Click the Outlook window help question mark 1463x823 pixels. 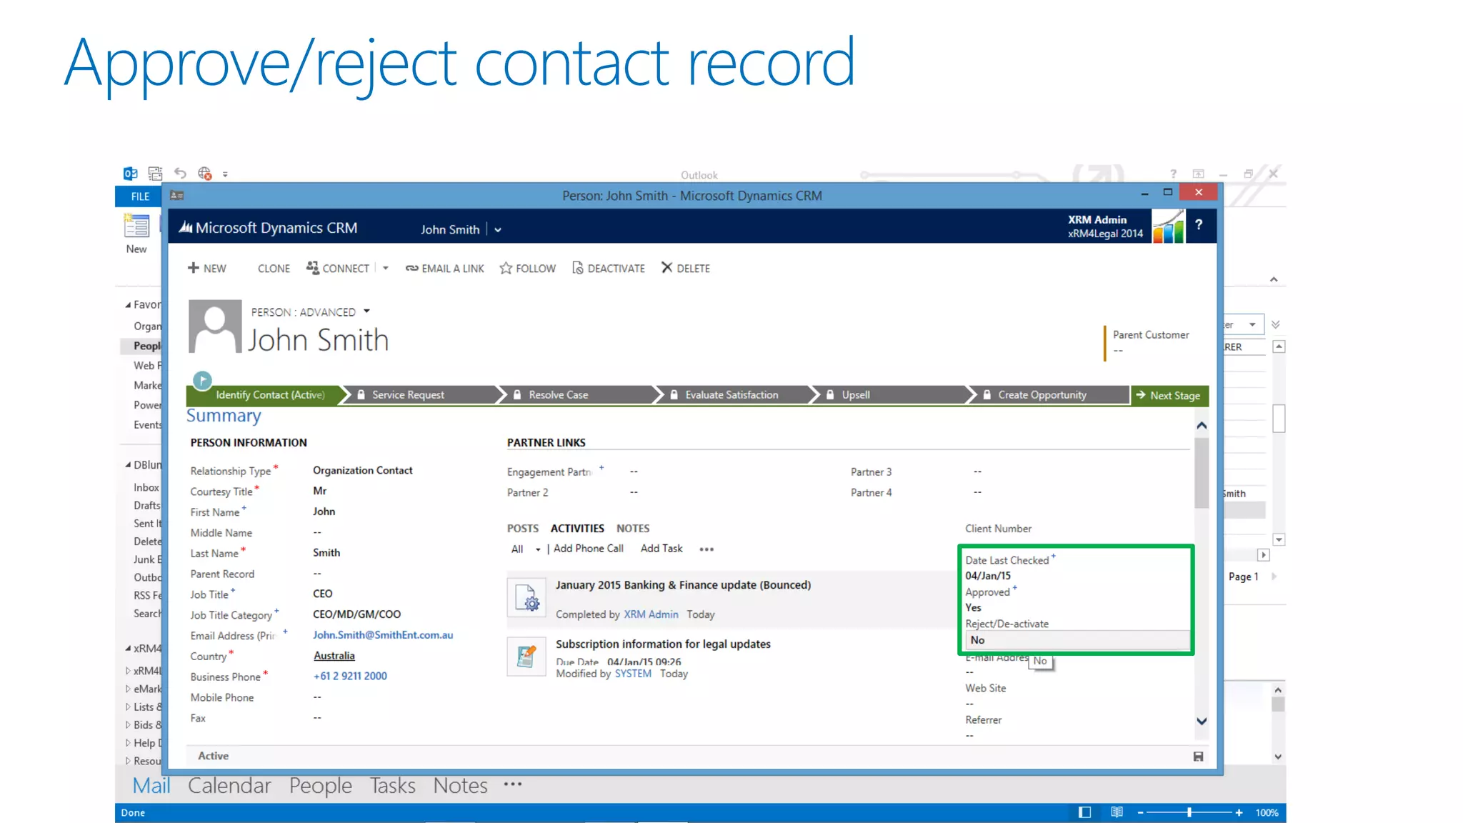(x=1173, y=174)
